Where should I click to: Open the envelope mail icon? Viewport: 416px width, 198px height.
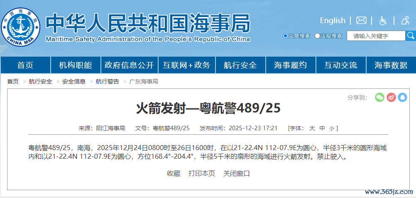tap(361, 20)
